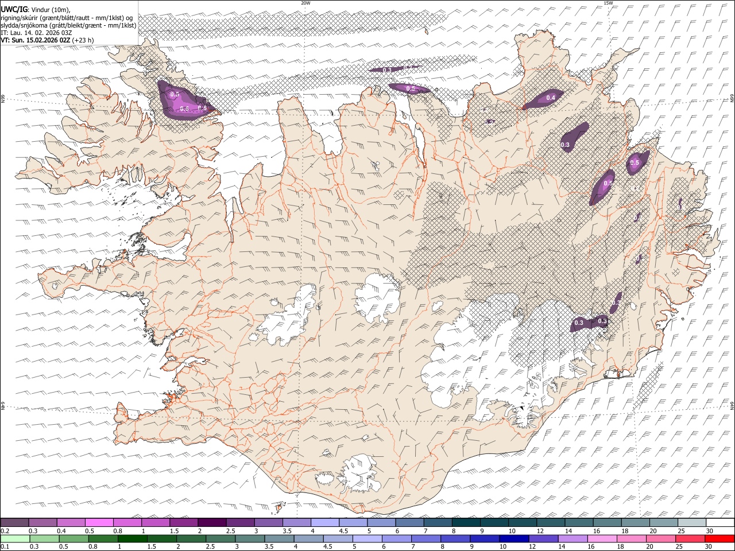
Task: Click the 'rigning/skúrir' legend description line
Action: 67,17
